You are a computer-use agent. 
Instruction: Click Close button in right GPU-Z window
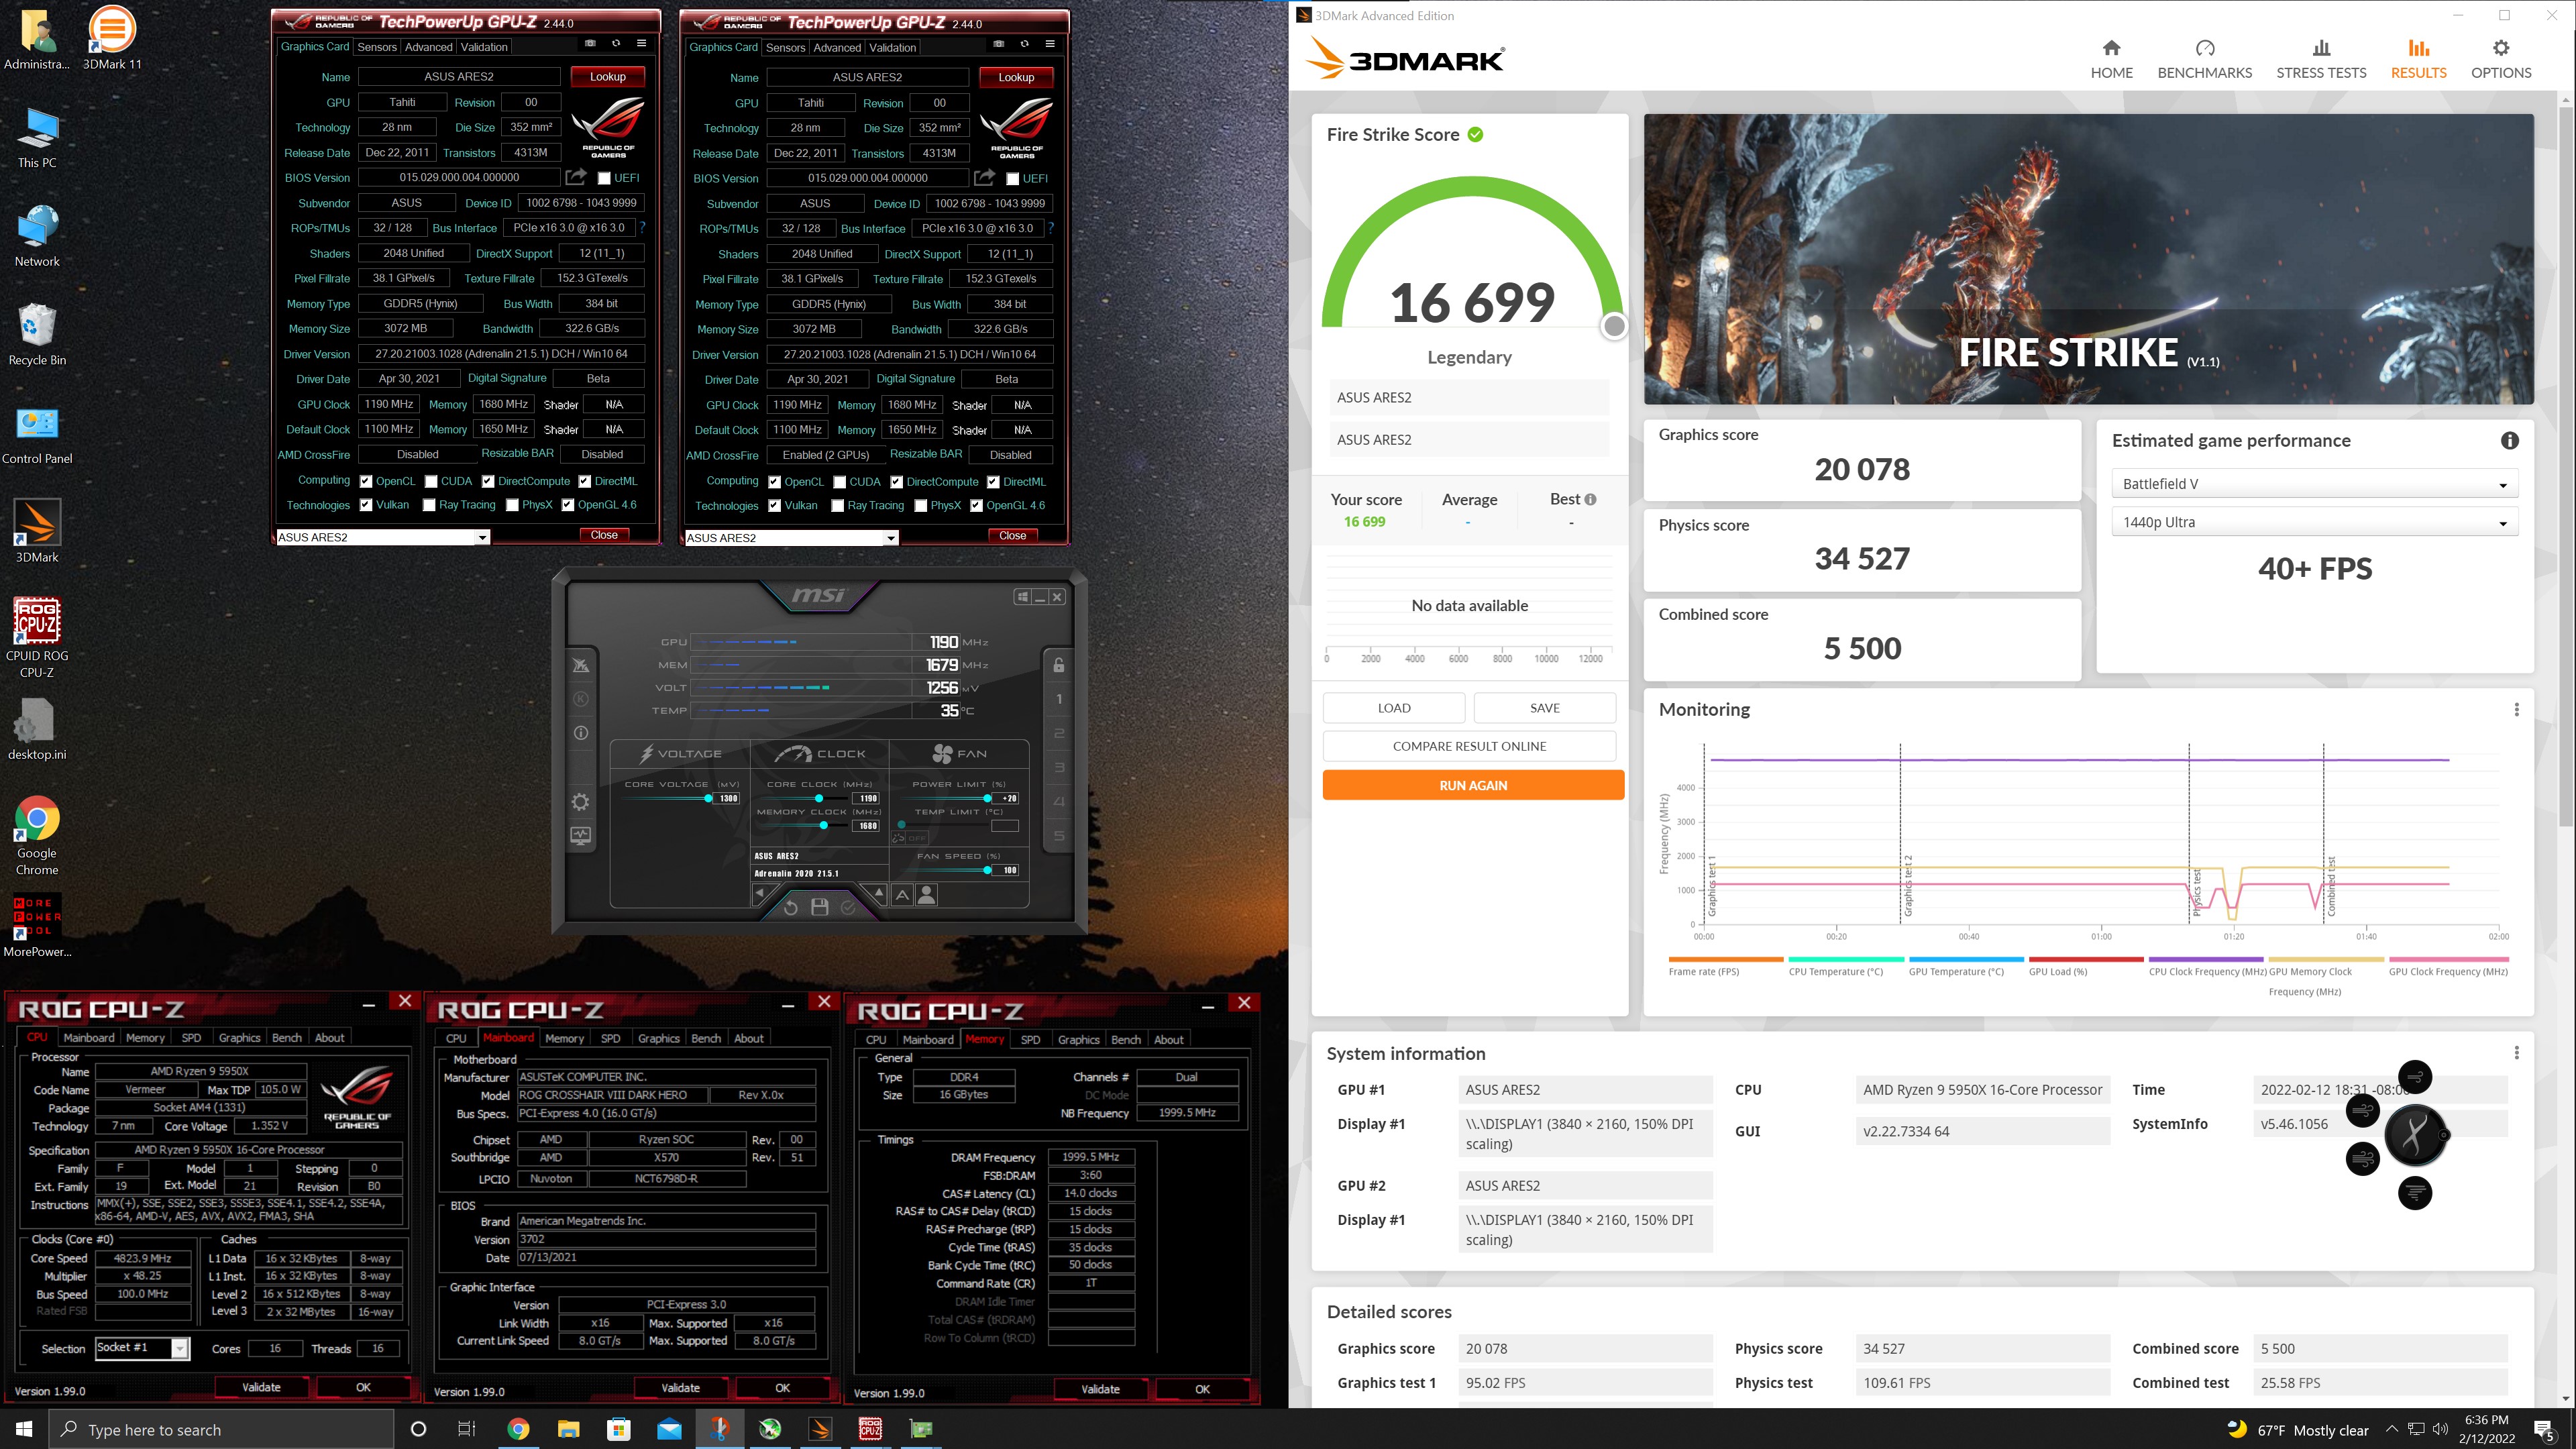(1012, 536)
